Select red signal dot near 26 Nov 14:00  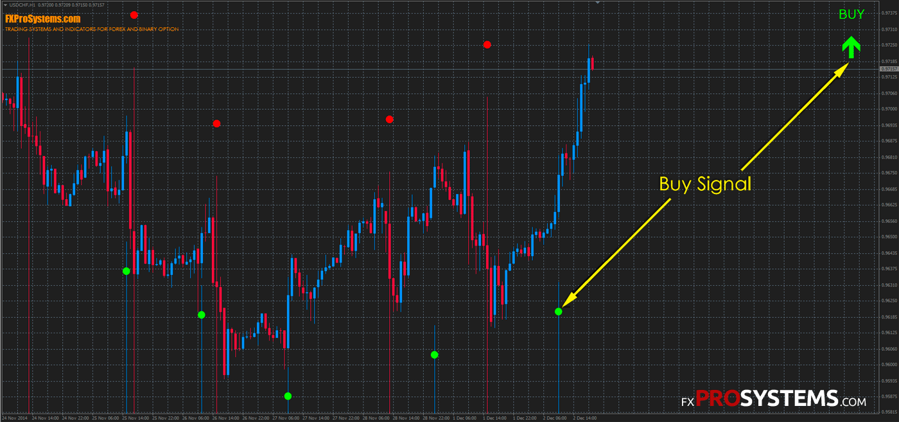[217, 123]
